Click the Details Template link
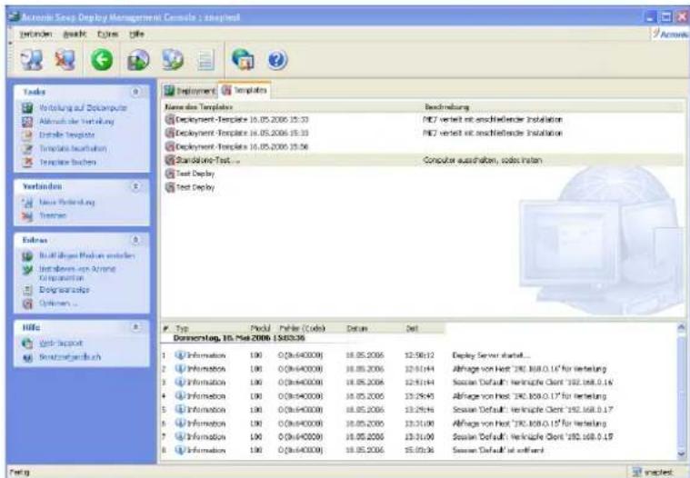The image size is (690, 478). click(67, 135)
